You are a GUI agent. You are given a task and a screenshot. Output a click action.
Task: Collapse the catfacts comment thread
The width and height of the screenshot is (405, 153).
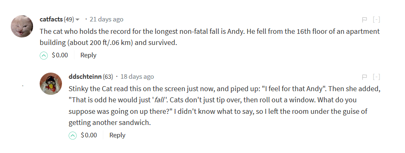376,19
